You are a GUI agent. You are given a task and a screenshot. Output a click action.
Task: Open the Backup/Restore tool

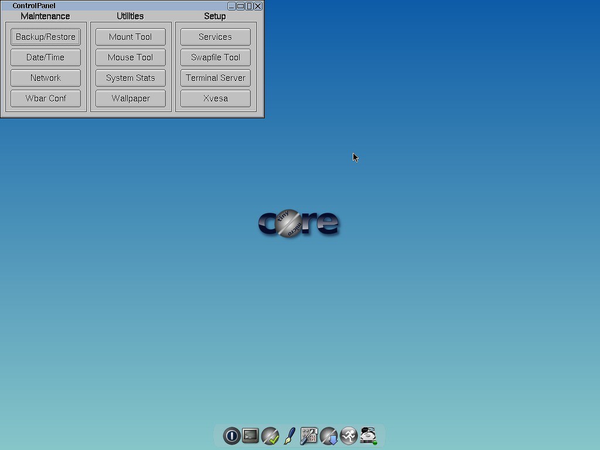pos(46,37)
